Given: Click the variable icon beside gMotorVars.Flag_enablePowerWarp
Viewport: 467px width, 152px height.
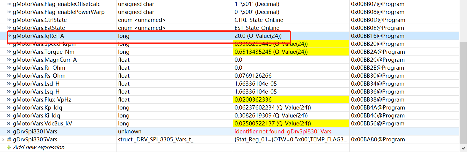Looking at the screenshot, I should click(9, 12).
